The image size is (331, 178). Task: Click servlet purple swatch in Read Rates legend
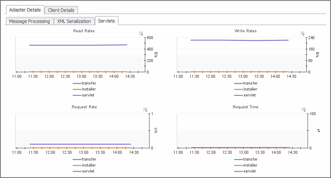pyautogui.click(x=76, y=95)
